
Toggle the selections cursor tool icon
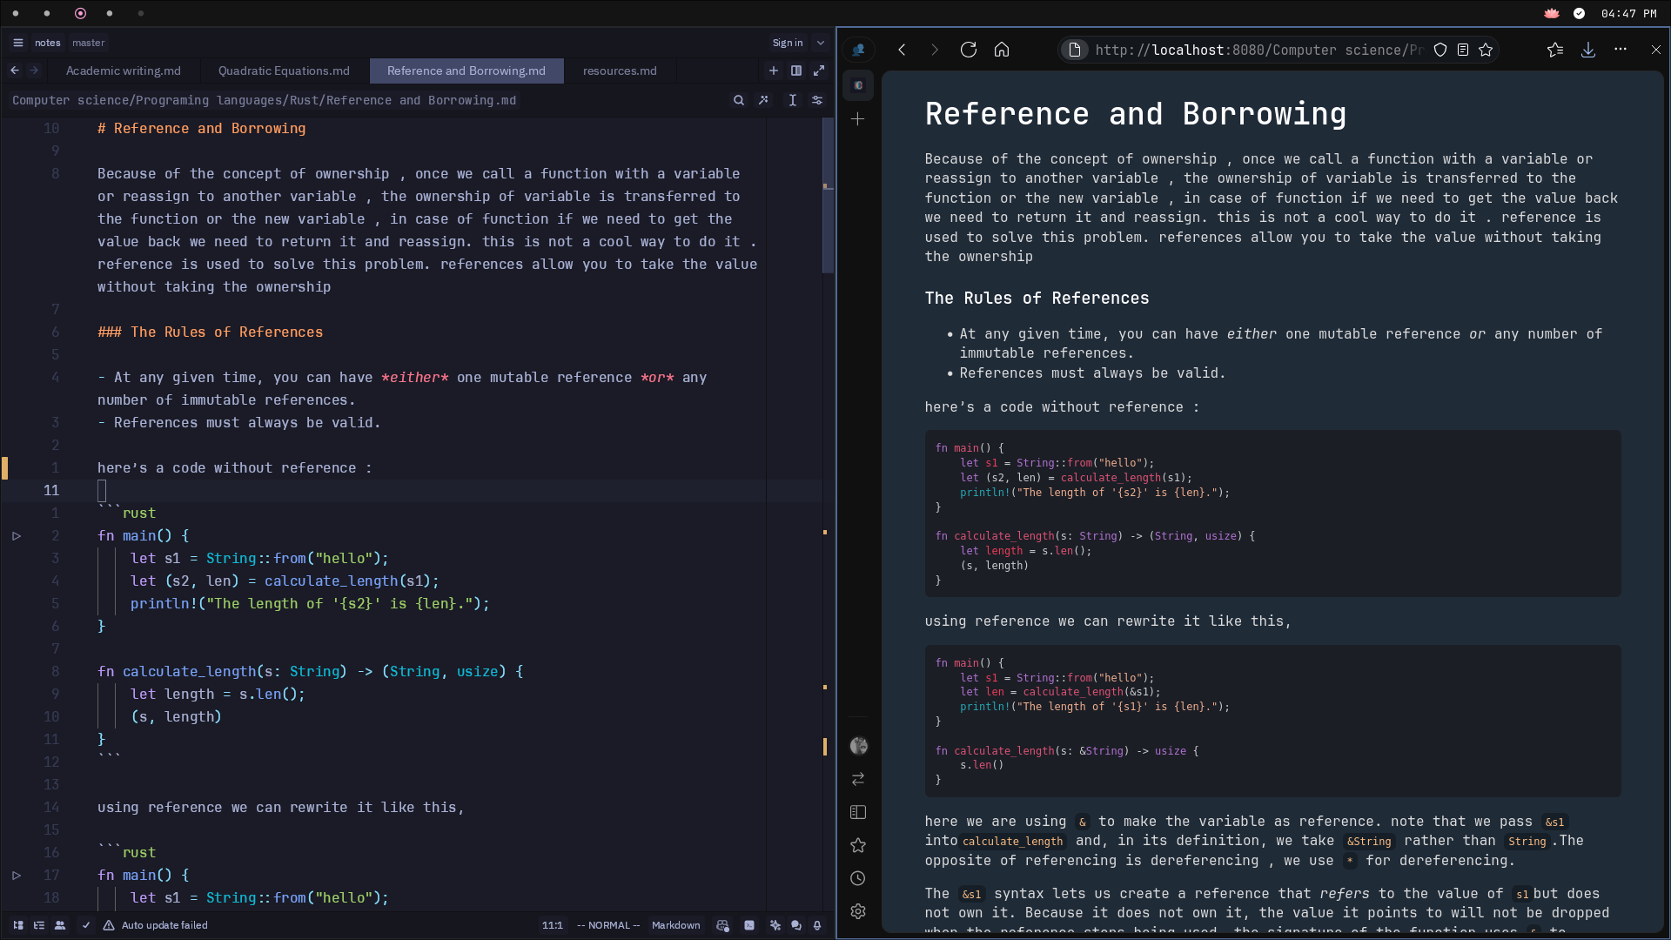click(x=793, y=100)
